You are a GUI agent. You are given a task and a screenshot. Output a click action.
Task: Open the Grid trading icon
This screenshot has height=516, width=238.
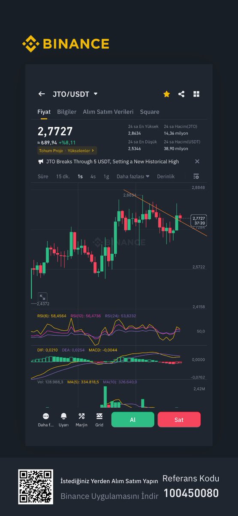99,420
